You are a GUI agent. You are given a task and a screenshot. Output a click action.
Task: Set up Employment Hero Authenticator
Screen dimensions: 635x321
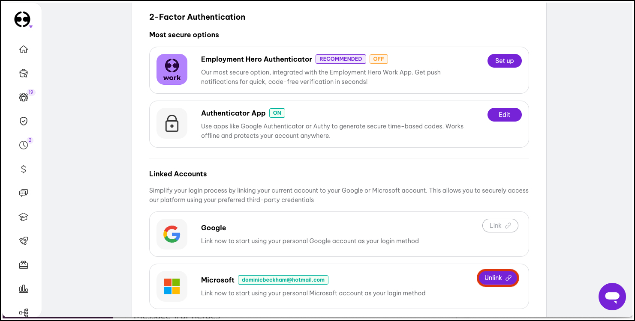click(x=504, y=61)
